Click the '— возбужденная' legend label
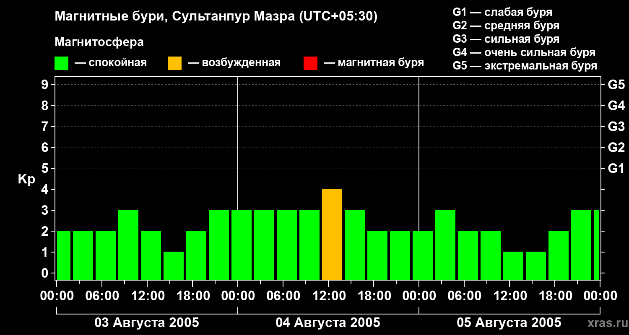629x335 pixels. tap(234, 63)
